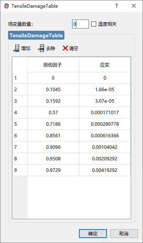Select row header 1
143x243 pixels.
click(20, 78)
